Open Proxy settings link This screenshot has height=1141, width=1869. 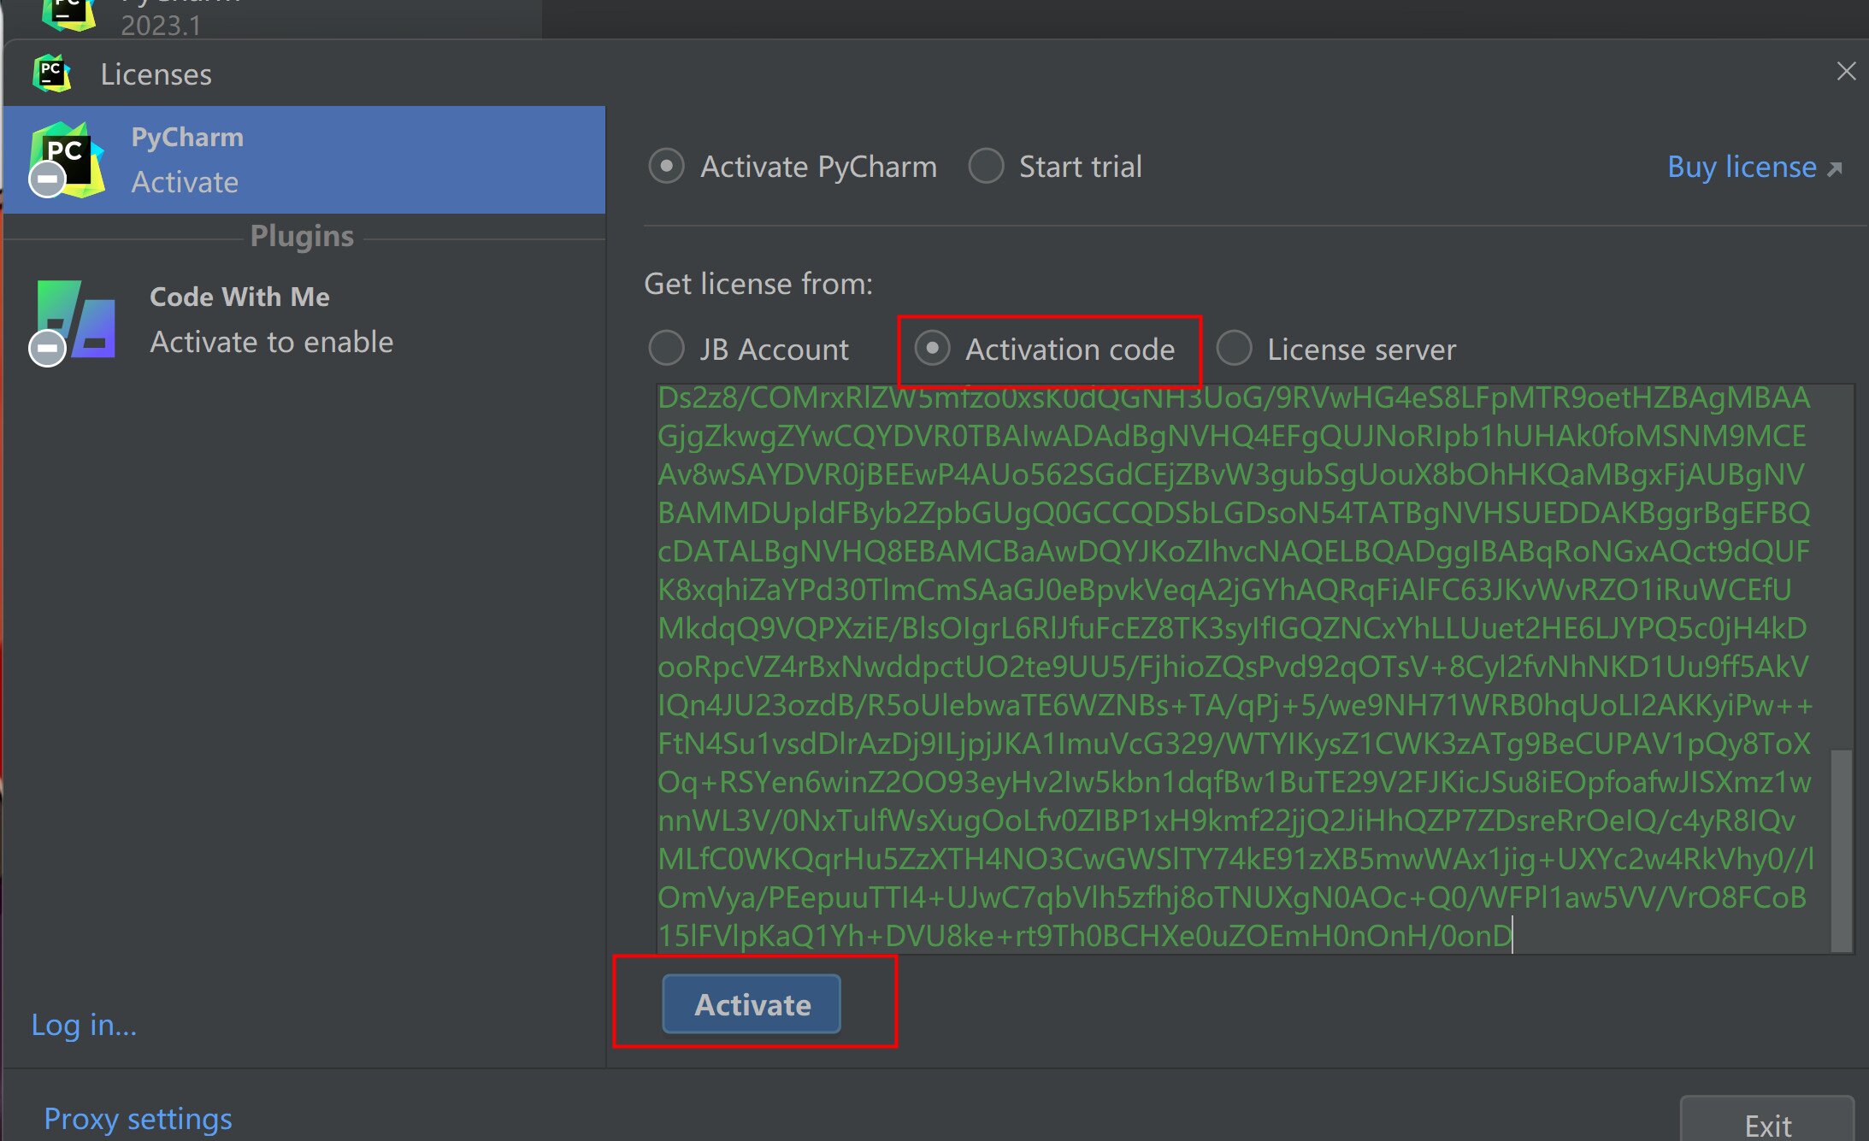(138, 1119)
